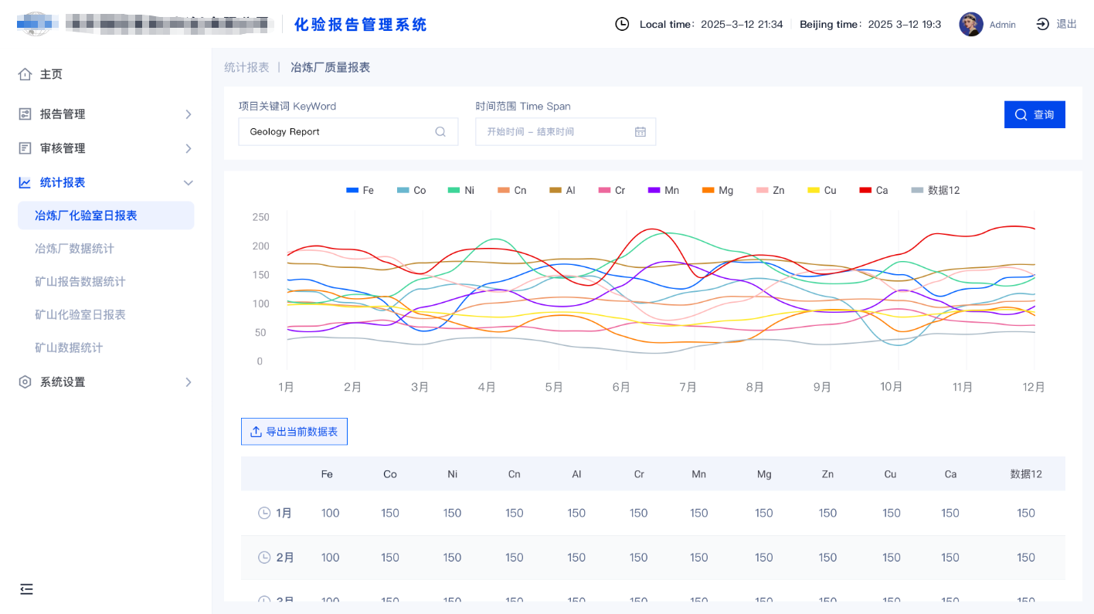This screenshot has height=614, width=1094.
Task: Click the blue 查询 button
Action: (x=1035, y=114)
